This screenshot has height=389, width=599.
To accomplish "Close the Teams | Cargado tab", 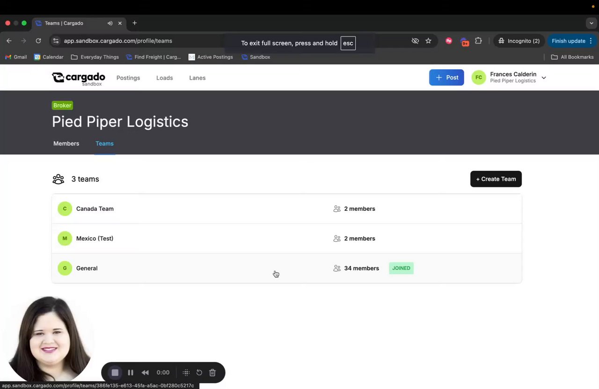I will [120, 23].
